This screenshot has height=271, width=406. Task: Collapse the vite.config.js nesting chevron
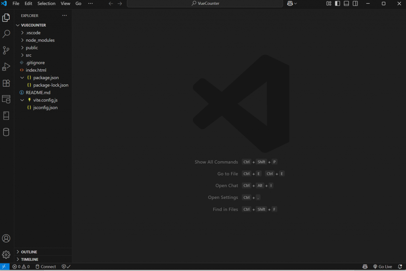point(22,100)
